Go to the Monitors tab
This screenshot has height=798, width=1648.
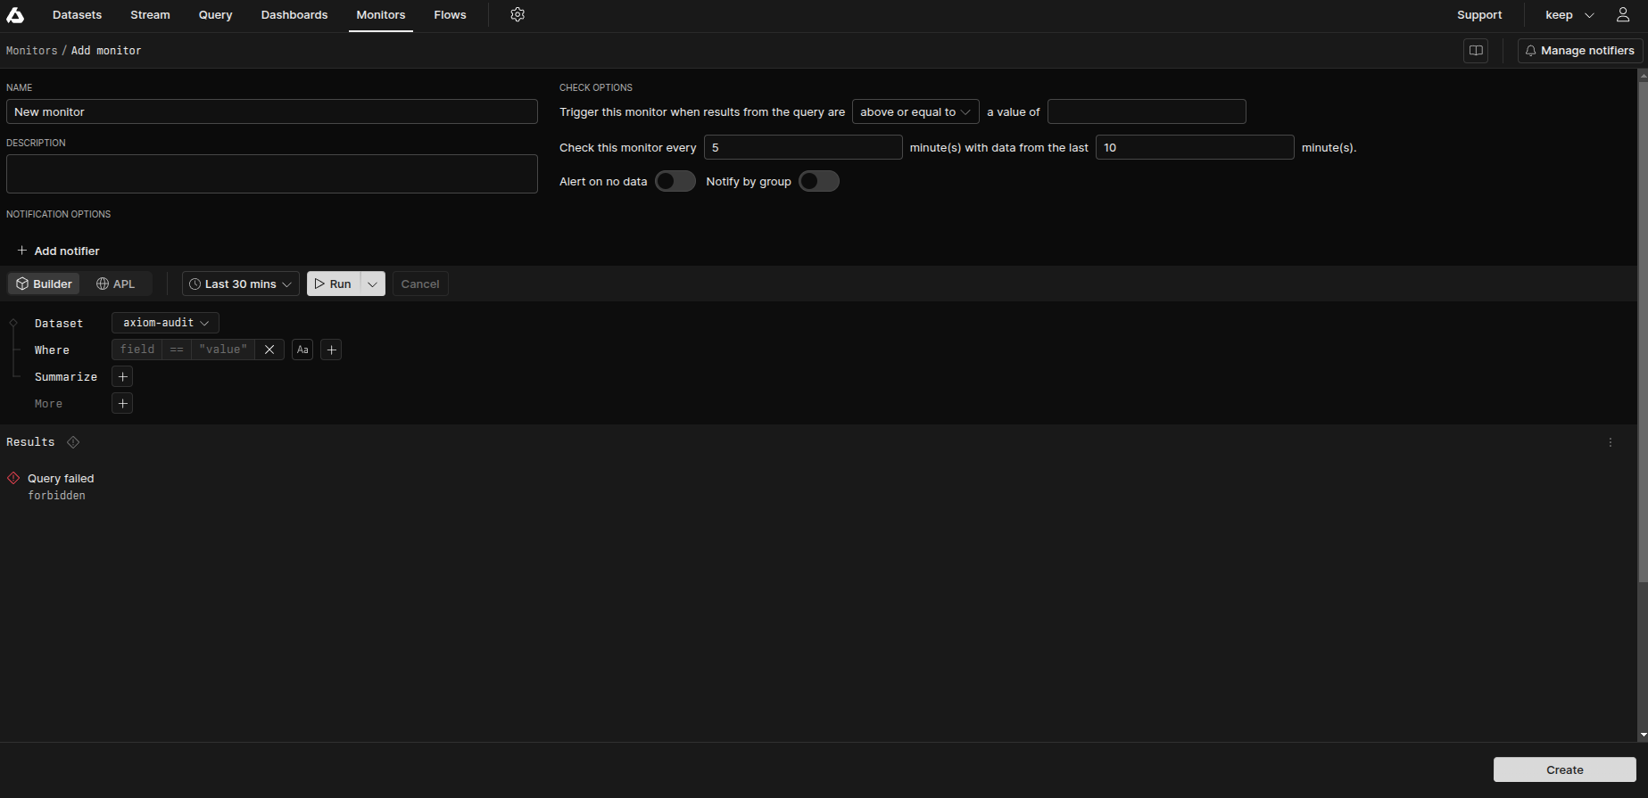tap(381, 15)
